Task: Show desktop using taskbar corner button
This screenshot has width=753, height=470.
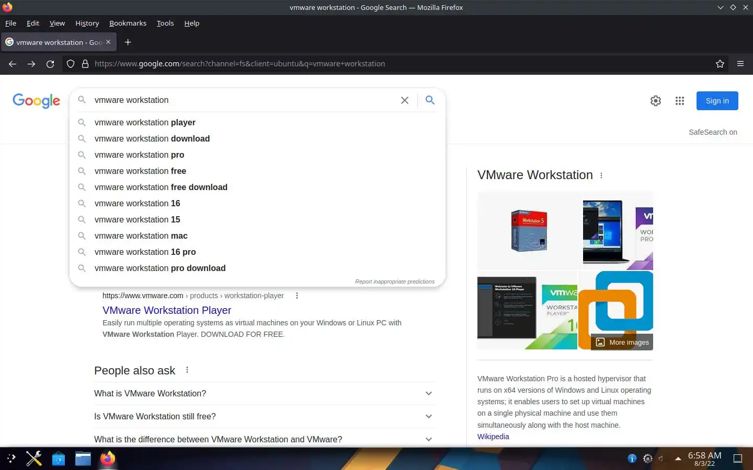Action: pyautogui.click(x=738, y=459)
